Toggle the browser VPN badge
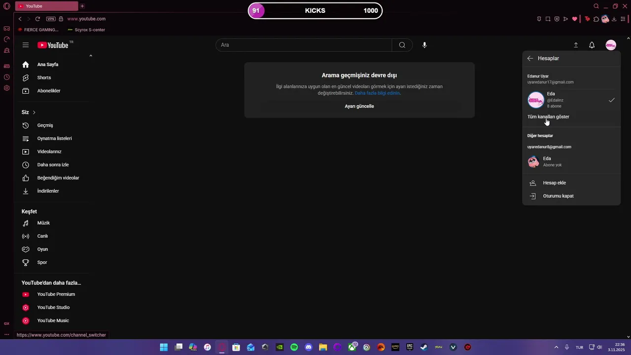 point(51,19)
